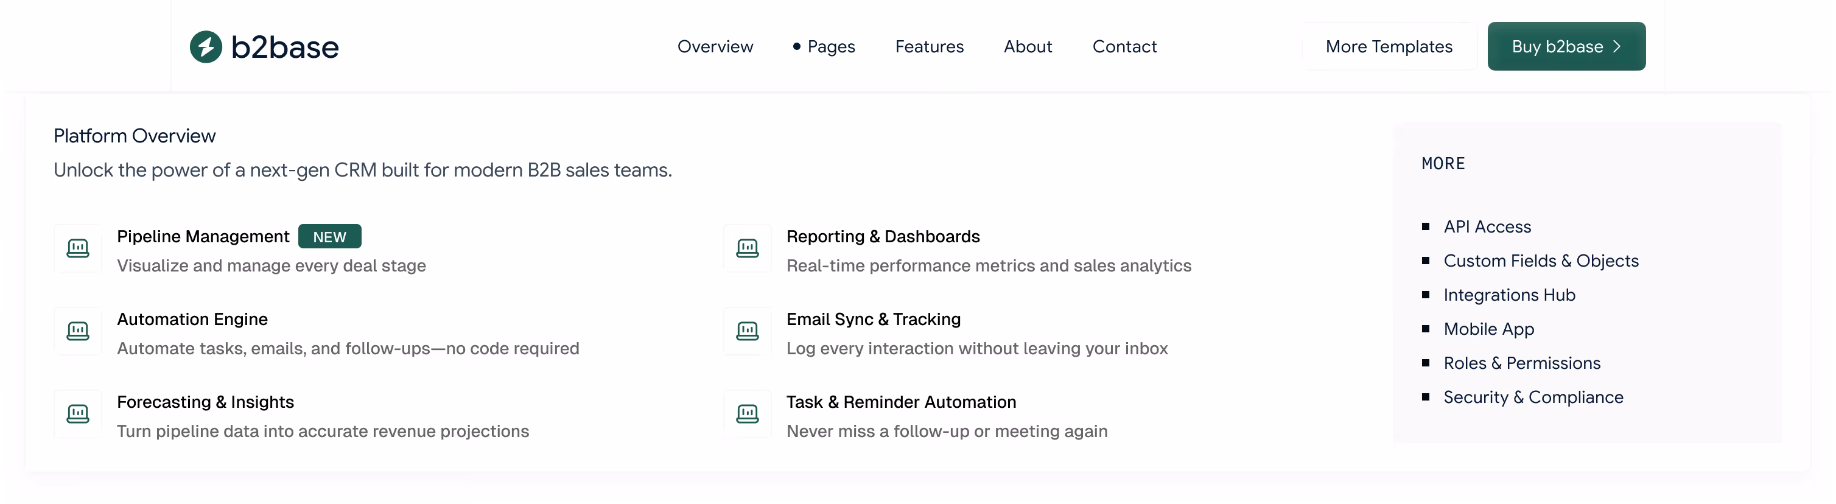The height and width of the screenshot is (504, 1836).
Task: Click 'Automate tasks, emails, and follow-ups' description
Action: [x=348, y=348]
